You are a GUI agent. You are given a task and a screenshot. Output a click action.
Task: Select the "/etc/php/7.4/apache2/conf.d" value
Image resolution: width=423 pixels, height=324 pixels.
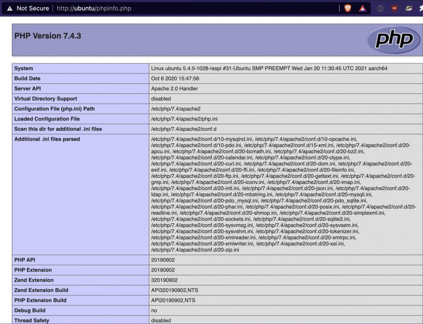[183, 129]
